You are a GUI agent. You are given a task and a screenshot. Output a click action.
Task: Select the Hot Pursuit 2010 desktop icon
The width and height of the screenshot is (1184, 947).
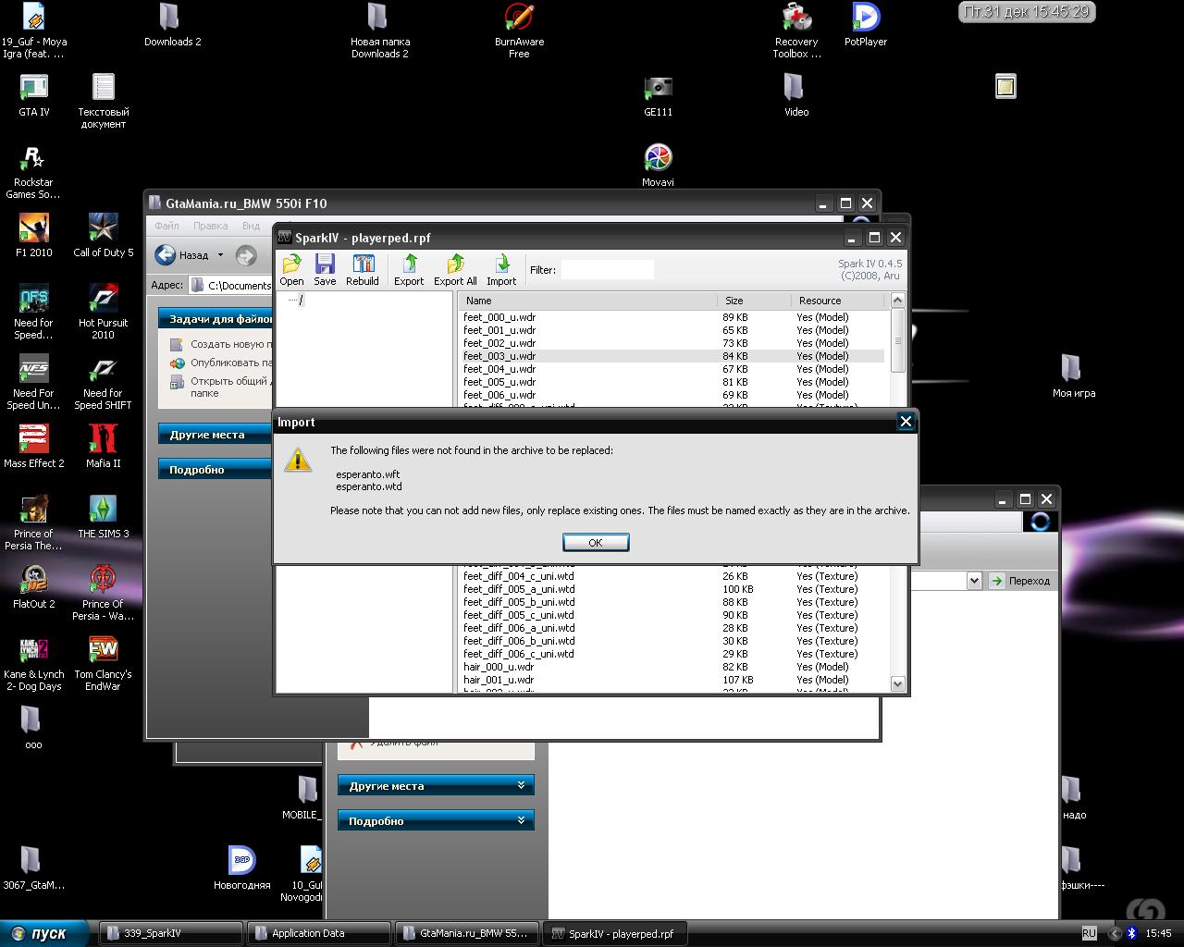click(104, 312)
